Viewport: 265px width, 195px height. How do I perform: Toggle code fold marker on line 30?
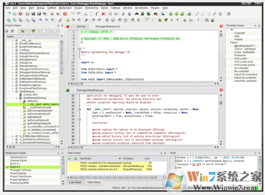tap(79, 109)
